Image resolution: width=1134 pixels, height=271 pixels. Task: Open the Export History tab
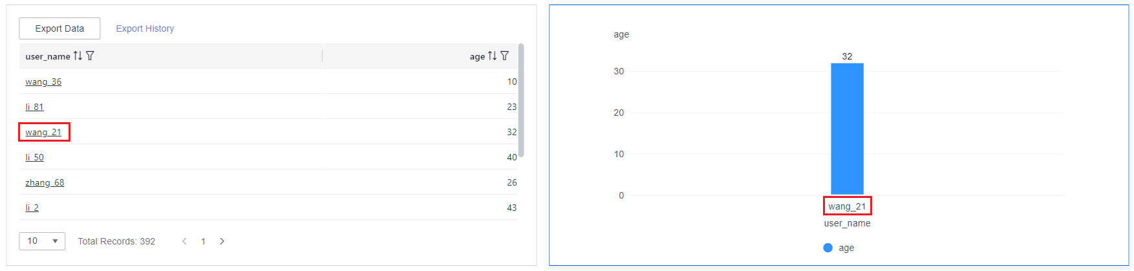pos(145,28)
